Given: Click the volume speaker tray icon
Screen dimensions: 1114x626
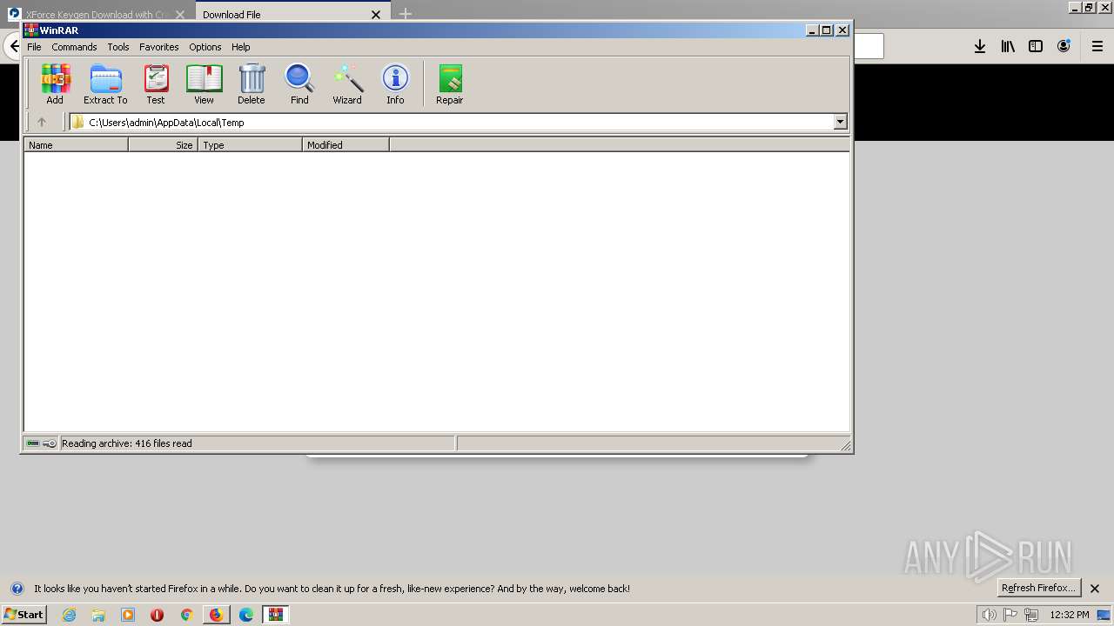Looking at the screenshot, I should (989, 615).
